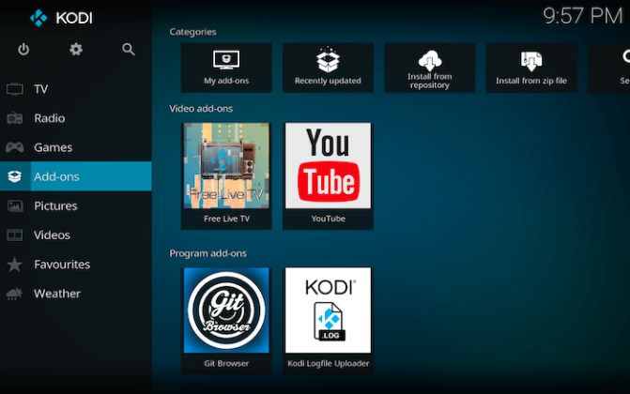Click the 9:57 PM clock

[x=583, y=16]
